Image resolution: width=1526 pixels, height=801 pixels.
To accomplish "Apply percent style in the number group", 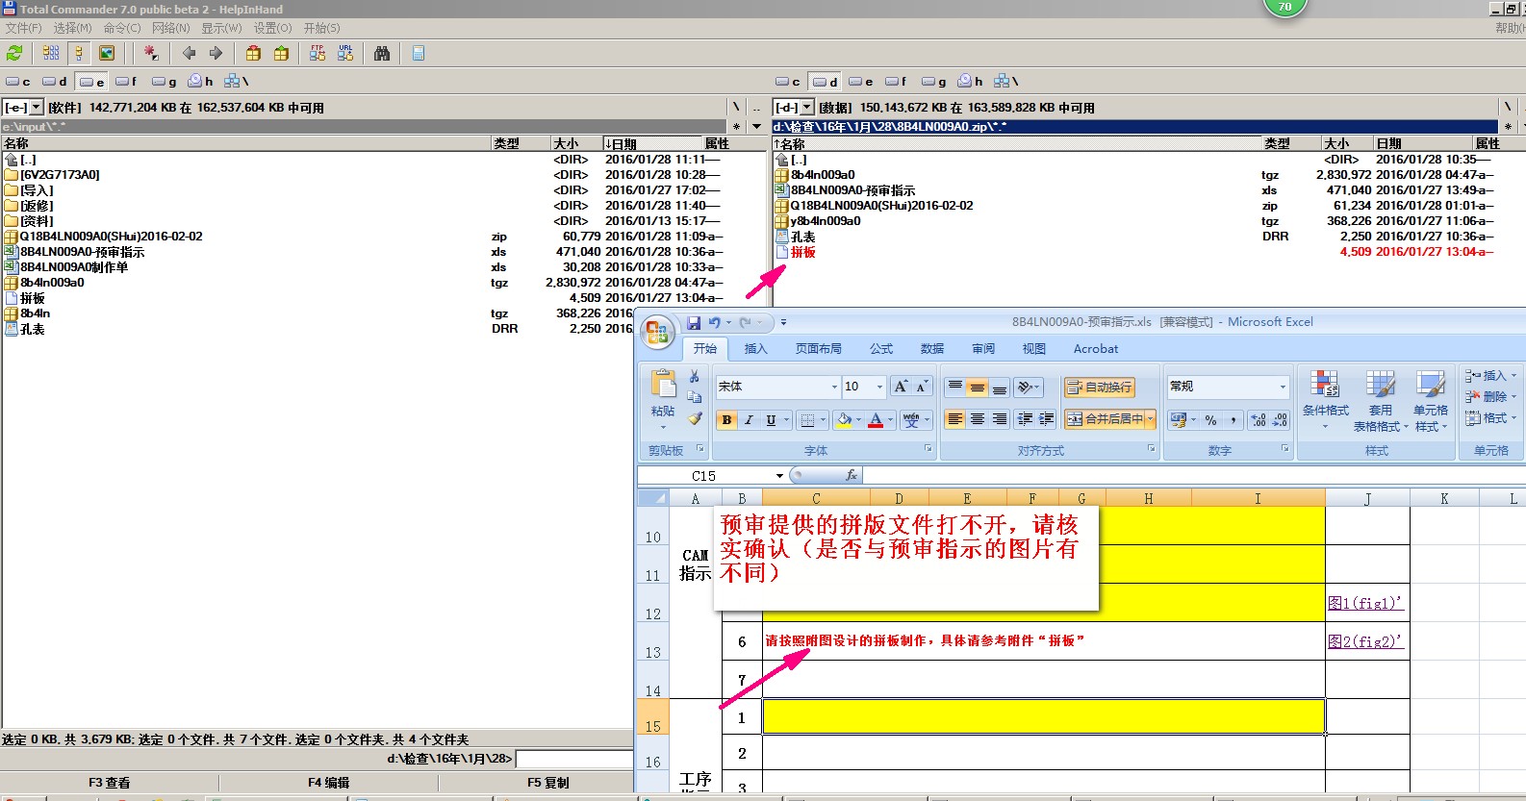I will tap(1211, 419).
